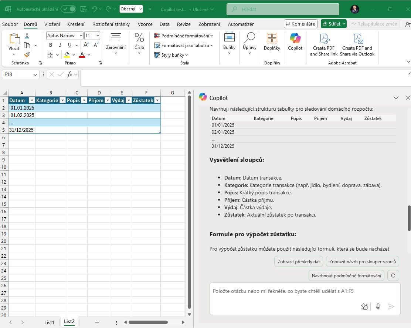The image size is (411, 328).
Task: Click the regenerate response icon in Copilot
Action: pyautogui.click(x=393, y=275)
